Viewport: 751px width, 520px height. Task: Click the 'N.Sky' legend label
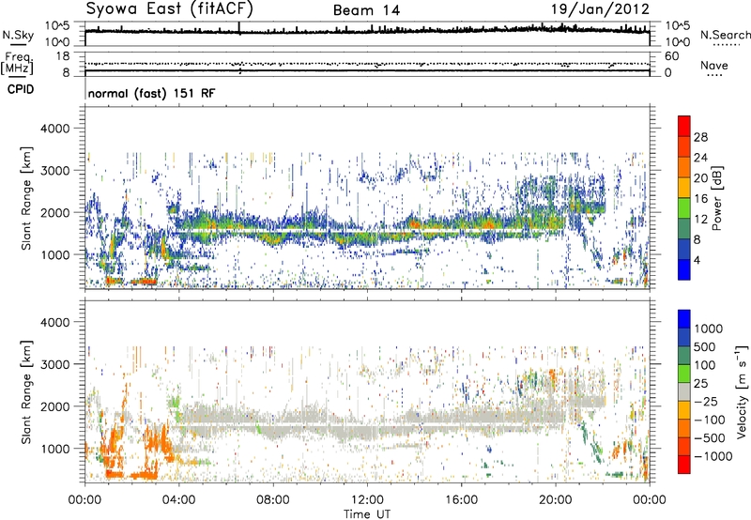click(18, 35)
